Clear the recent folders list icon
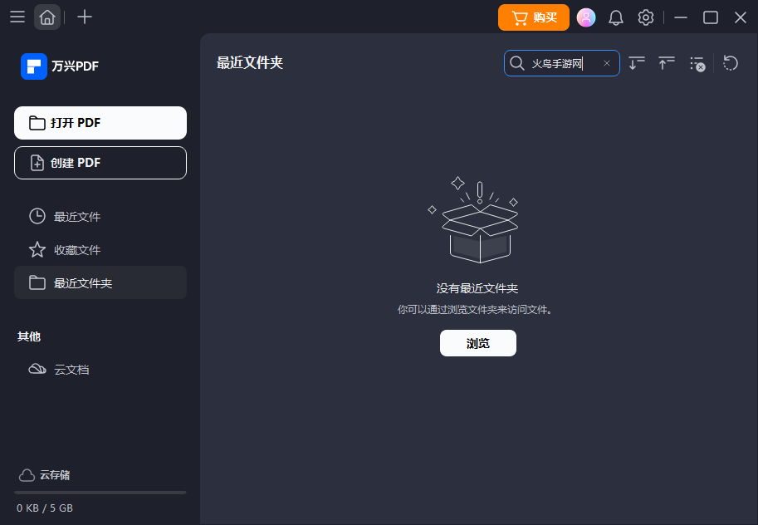Image resolution: width=758 pixels, height=525 pixels. (x=697, y=64)
